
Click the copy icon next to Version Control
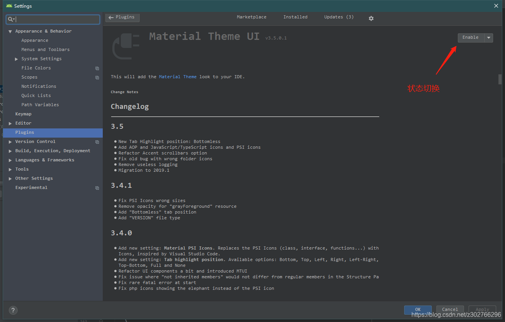click(x=97, y=142)
